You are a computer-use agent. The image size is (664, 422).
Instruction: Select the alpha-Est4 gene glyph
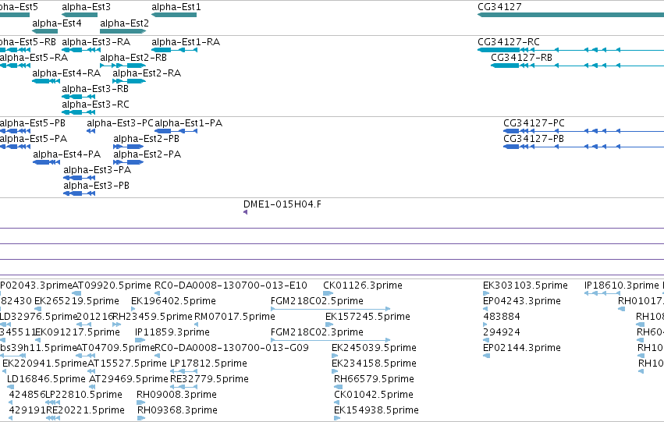[45, 31]
